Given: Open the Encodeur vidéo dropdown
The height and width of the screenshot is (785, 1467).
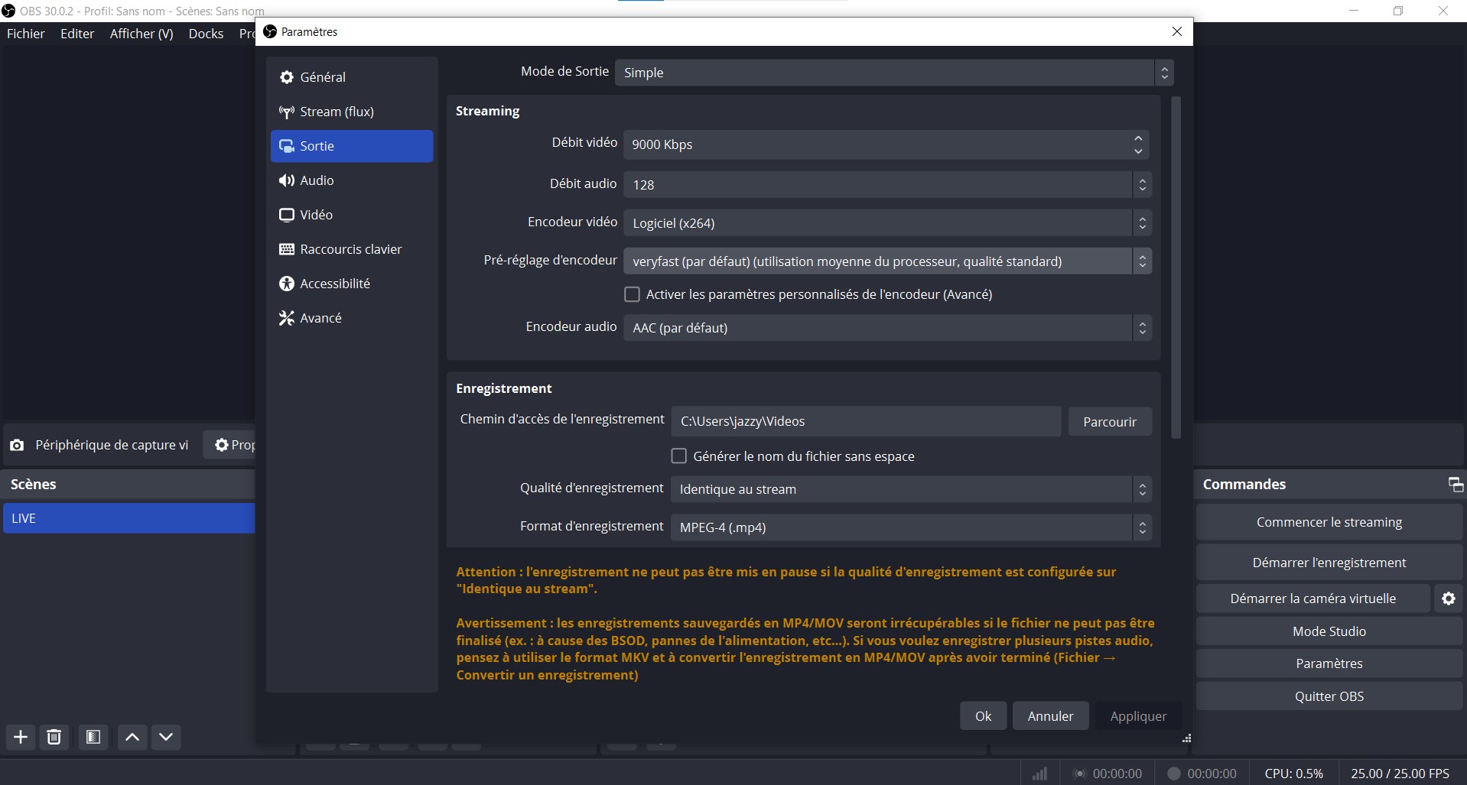Looking at the screenshot, I should (x=886, y=223).
